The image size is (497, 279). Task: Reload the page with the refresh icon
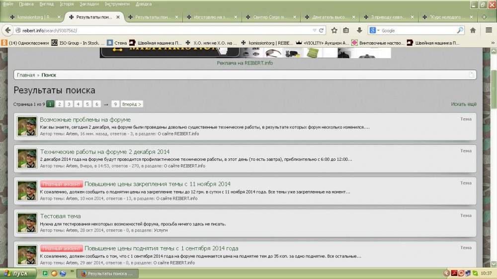(x=322, y=30)
